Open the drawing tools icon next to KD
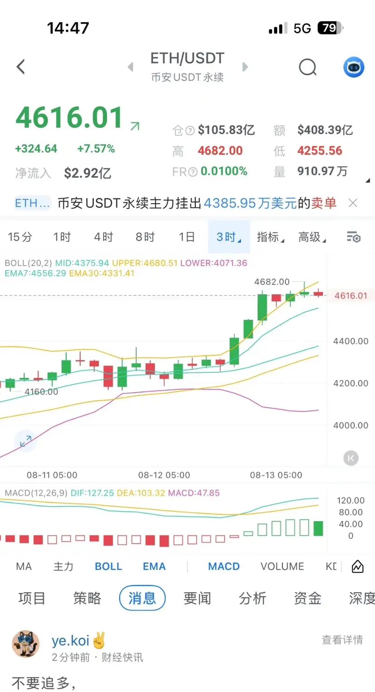375x692 pixels. pos(358,566)
